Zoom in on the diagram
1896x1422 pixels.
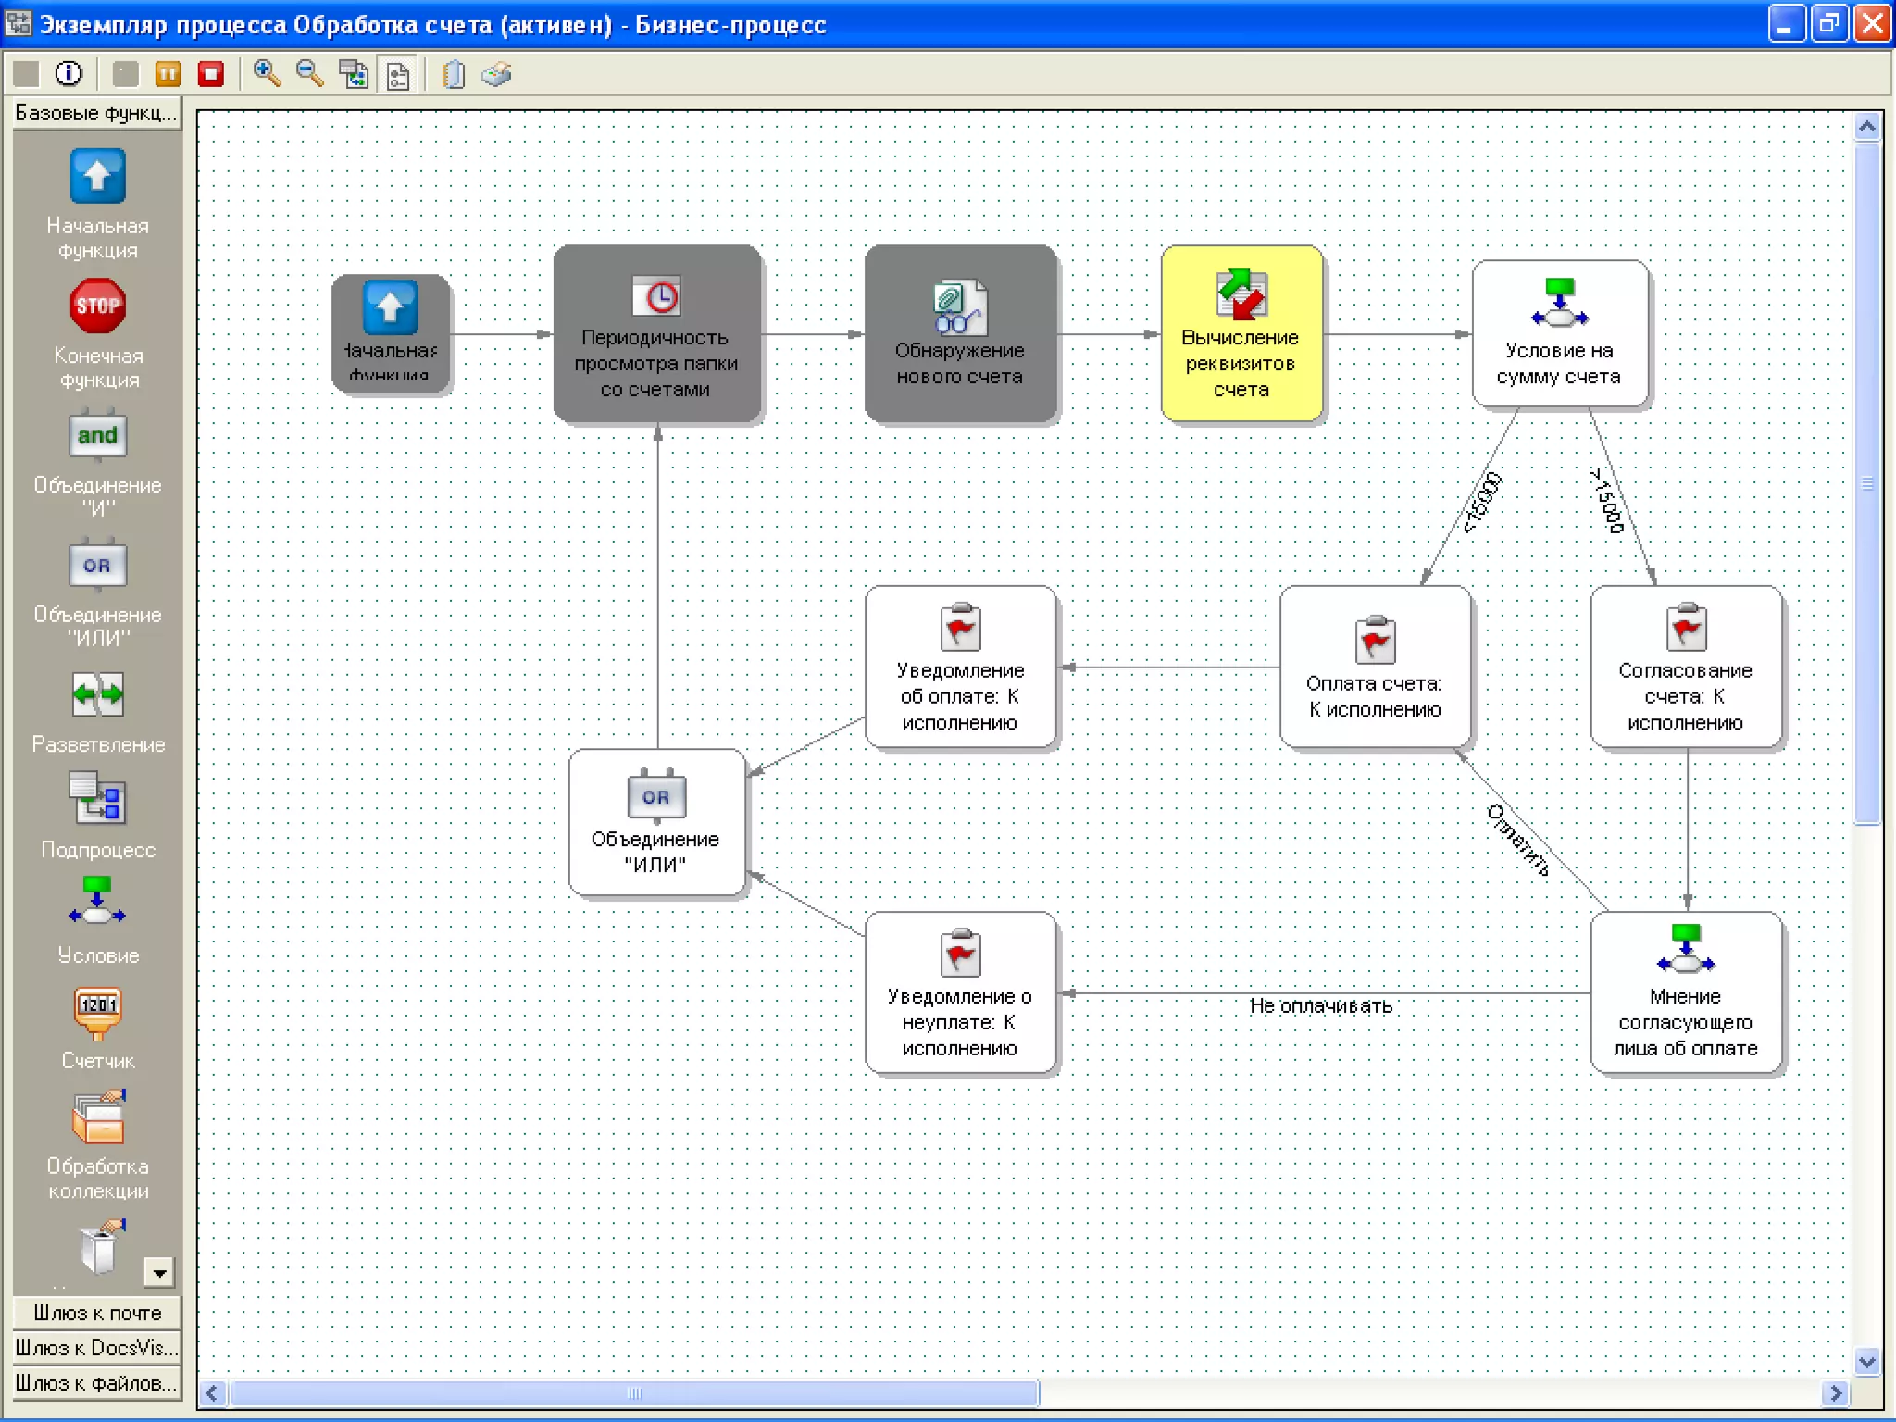[x=267, y=74]
